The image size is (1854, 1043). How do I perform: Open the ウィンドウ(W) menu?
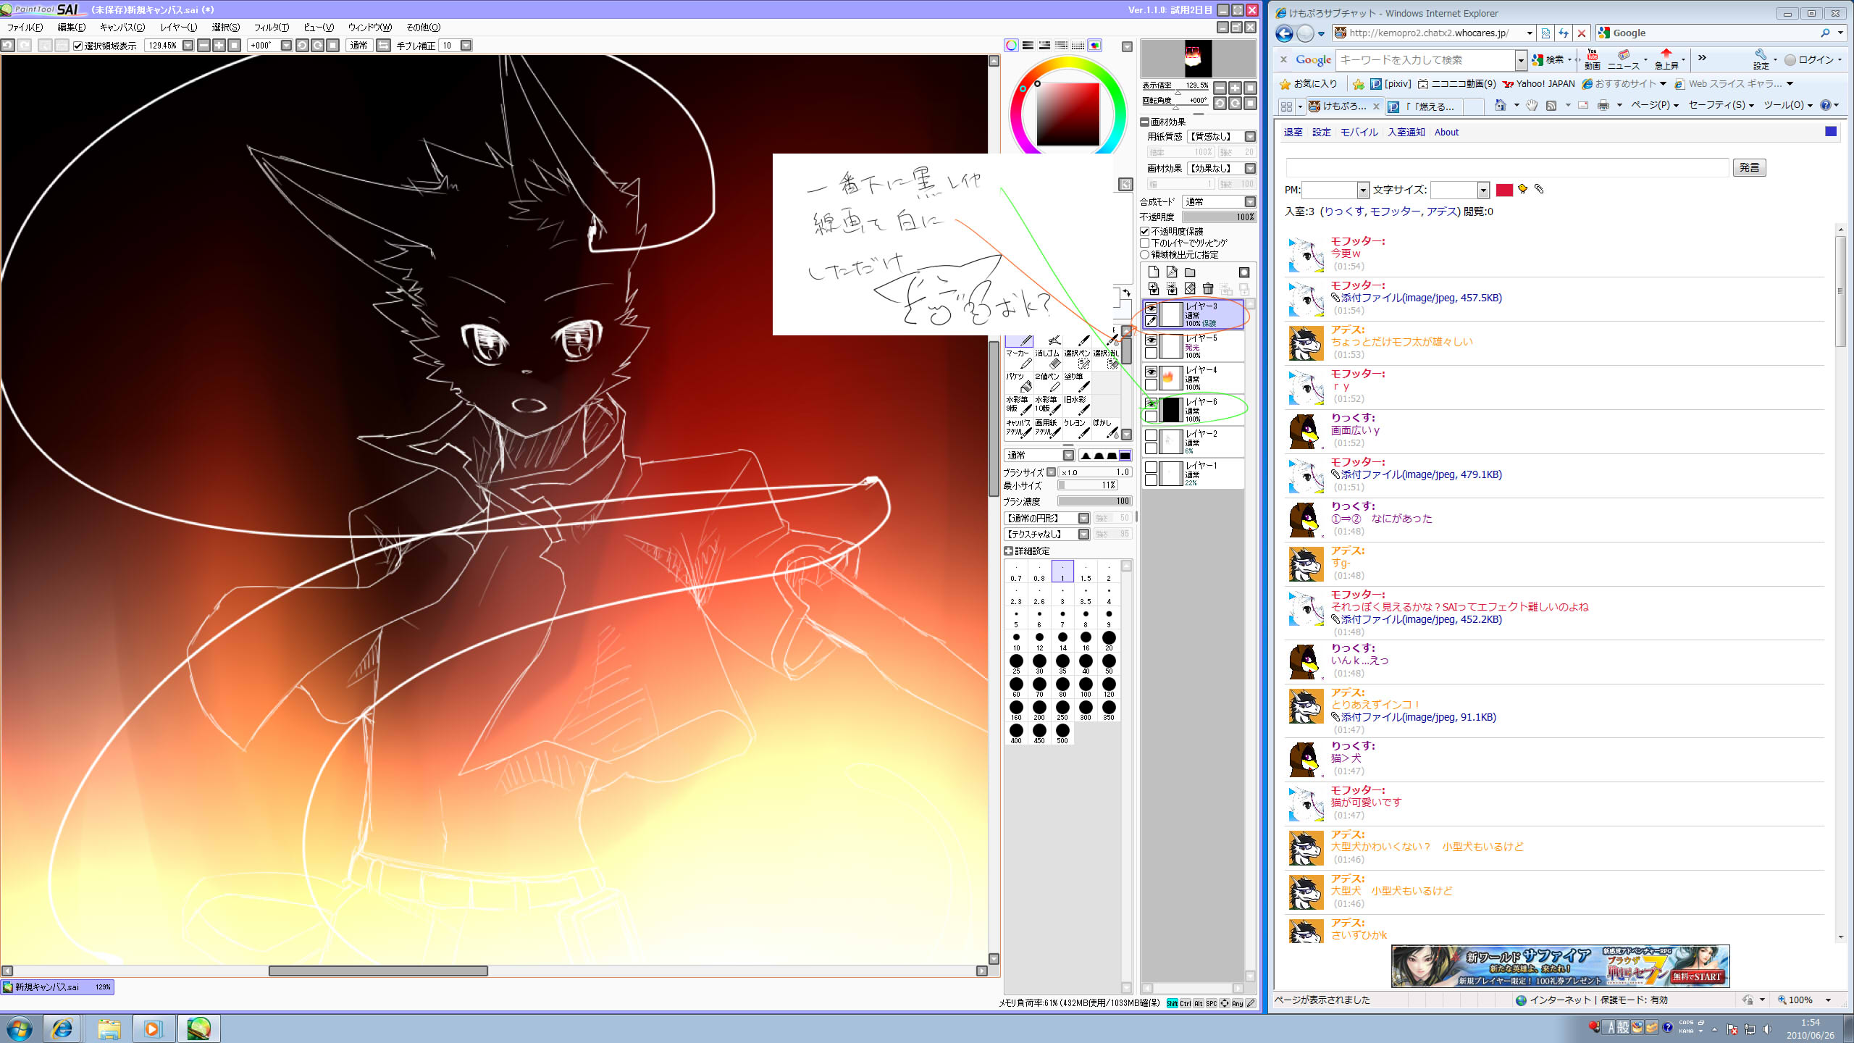tap(369, 28)
